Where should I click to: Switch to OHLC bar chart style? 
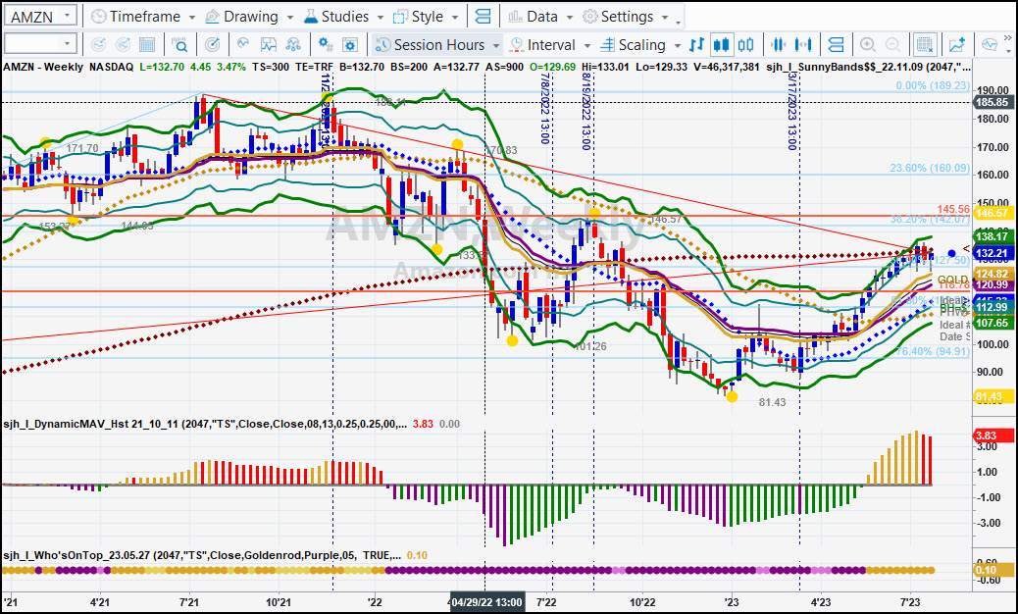point(696,44)
